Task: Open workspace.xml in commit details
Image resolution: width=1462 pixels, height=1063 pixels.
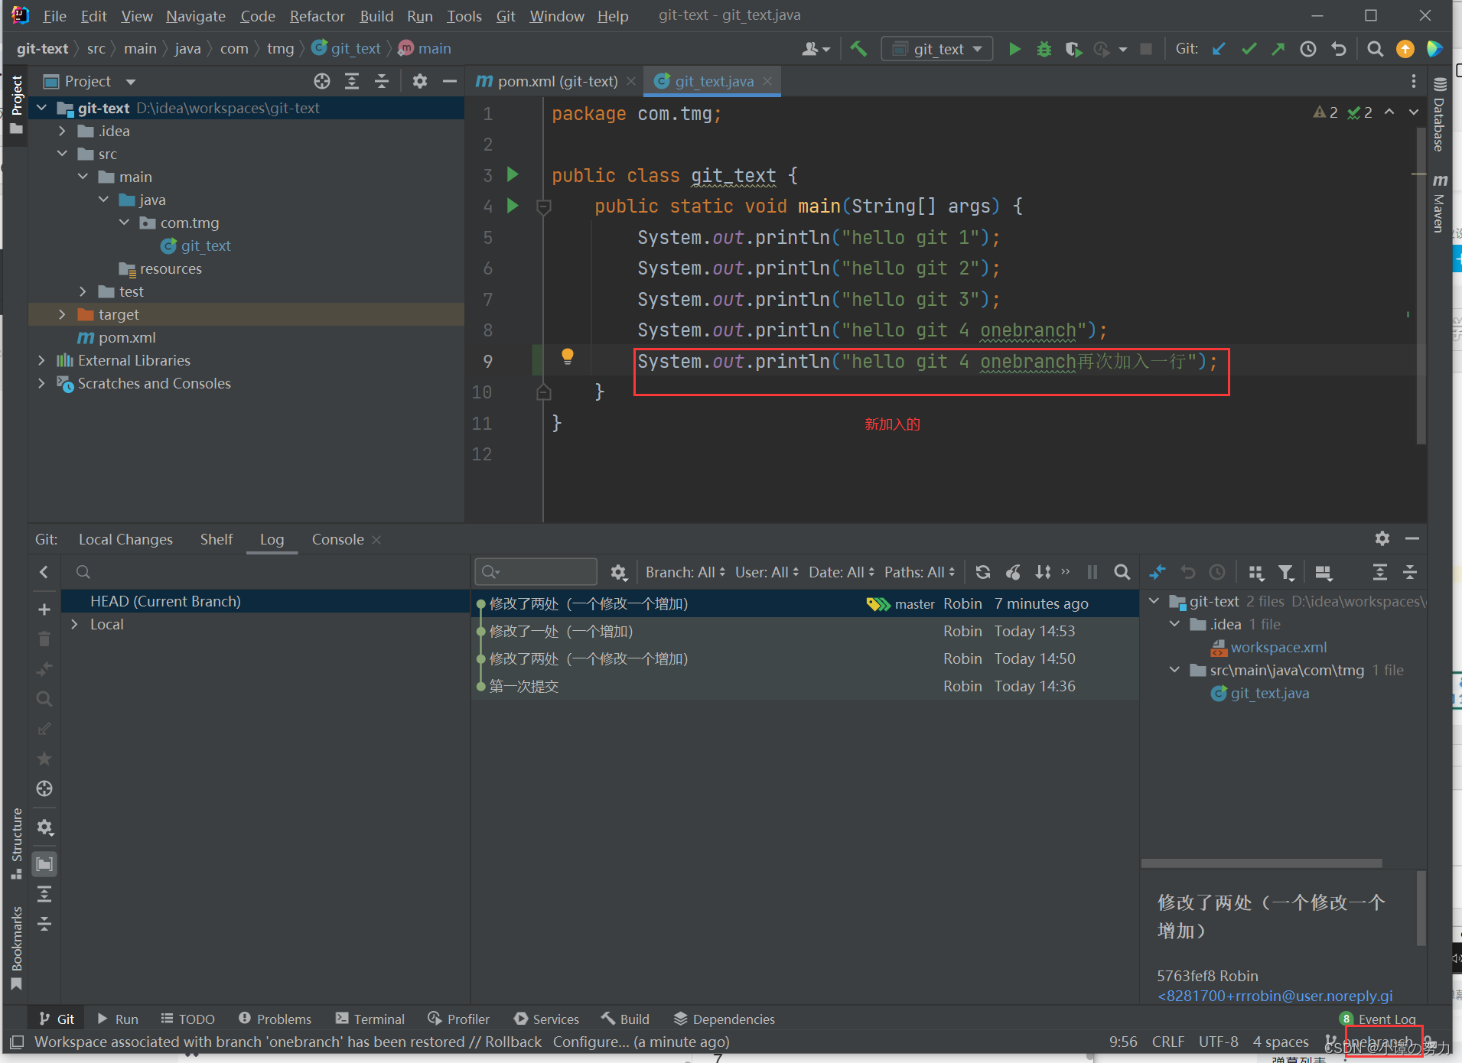Action: click(x=1278, y=647)
